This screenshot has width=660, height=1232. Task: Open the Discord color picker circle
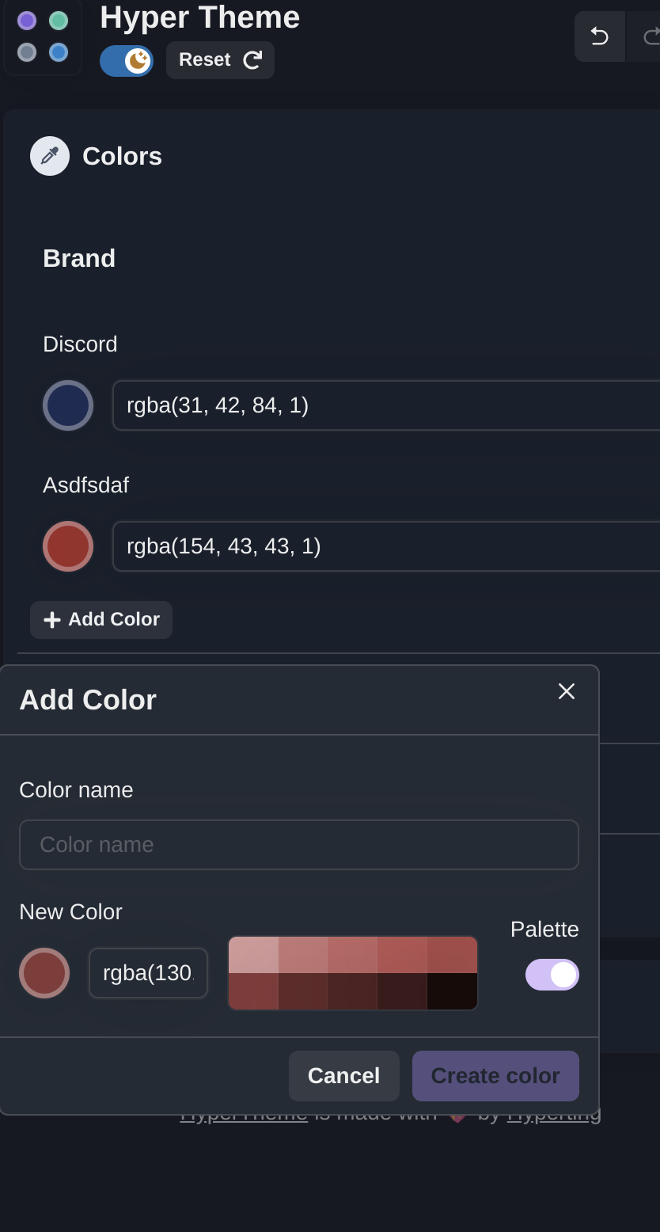68,405
